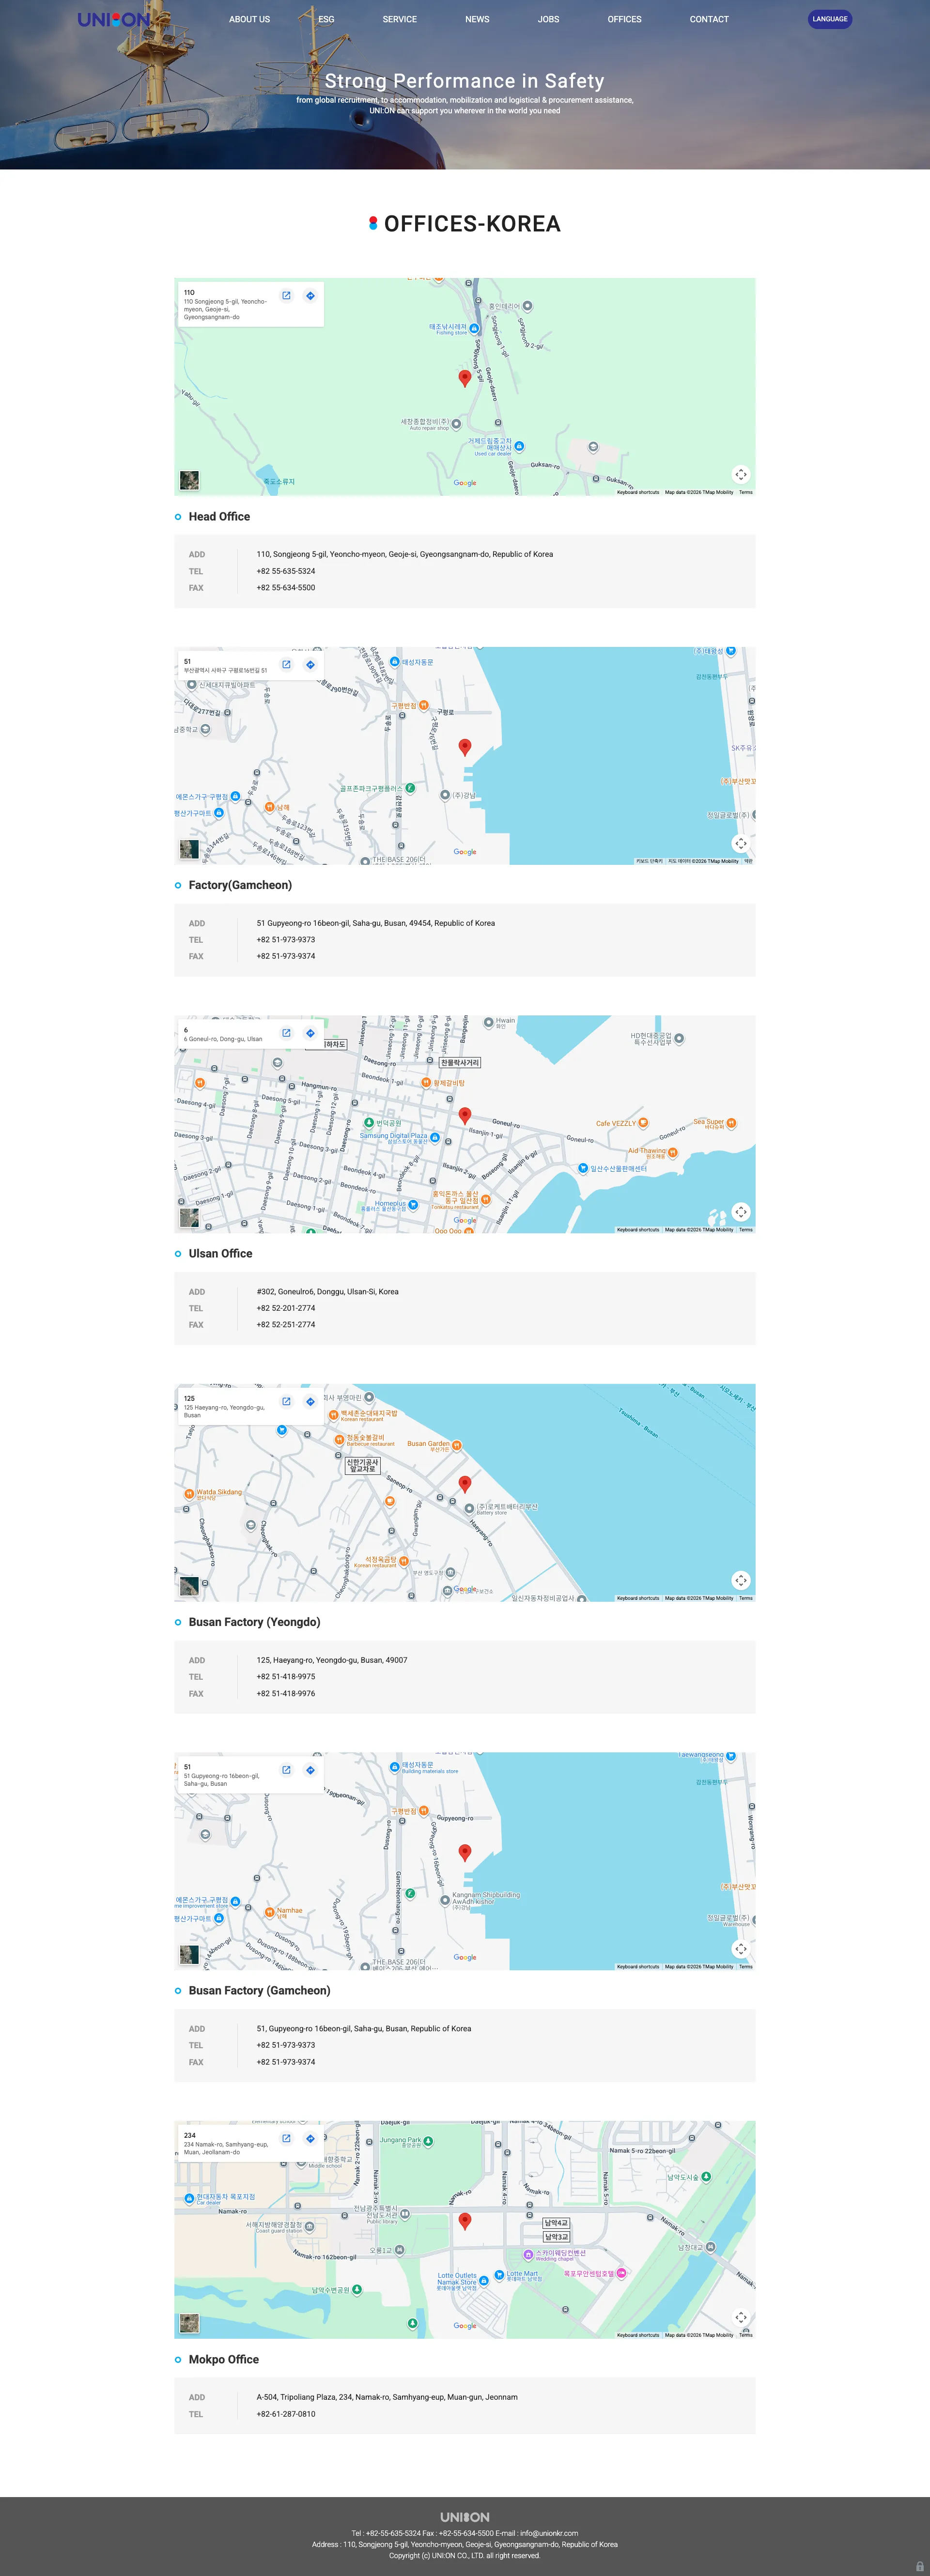The height and width of the screenshot is (2576, 930).
Task: Get directions on the Head Office map
Action: [310, 296]
